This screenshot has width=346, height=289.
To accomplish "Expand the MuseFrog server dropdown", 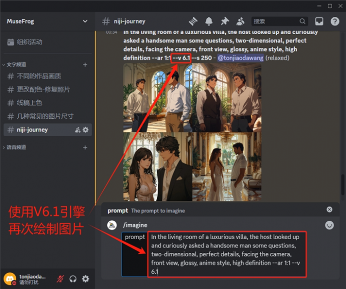I will pos(85,21).
